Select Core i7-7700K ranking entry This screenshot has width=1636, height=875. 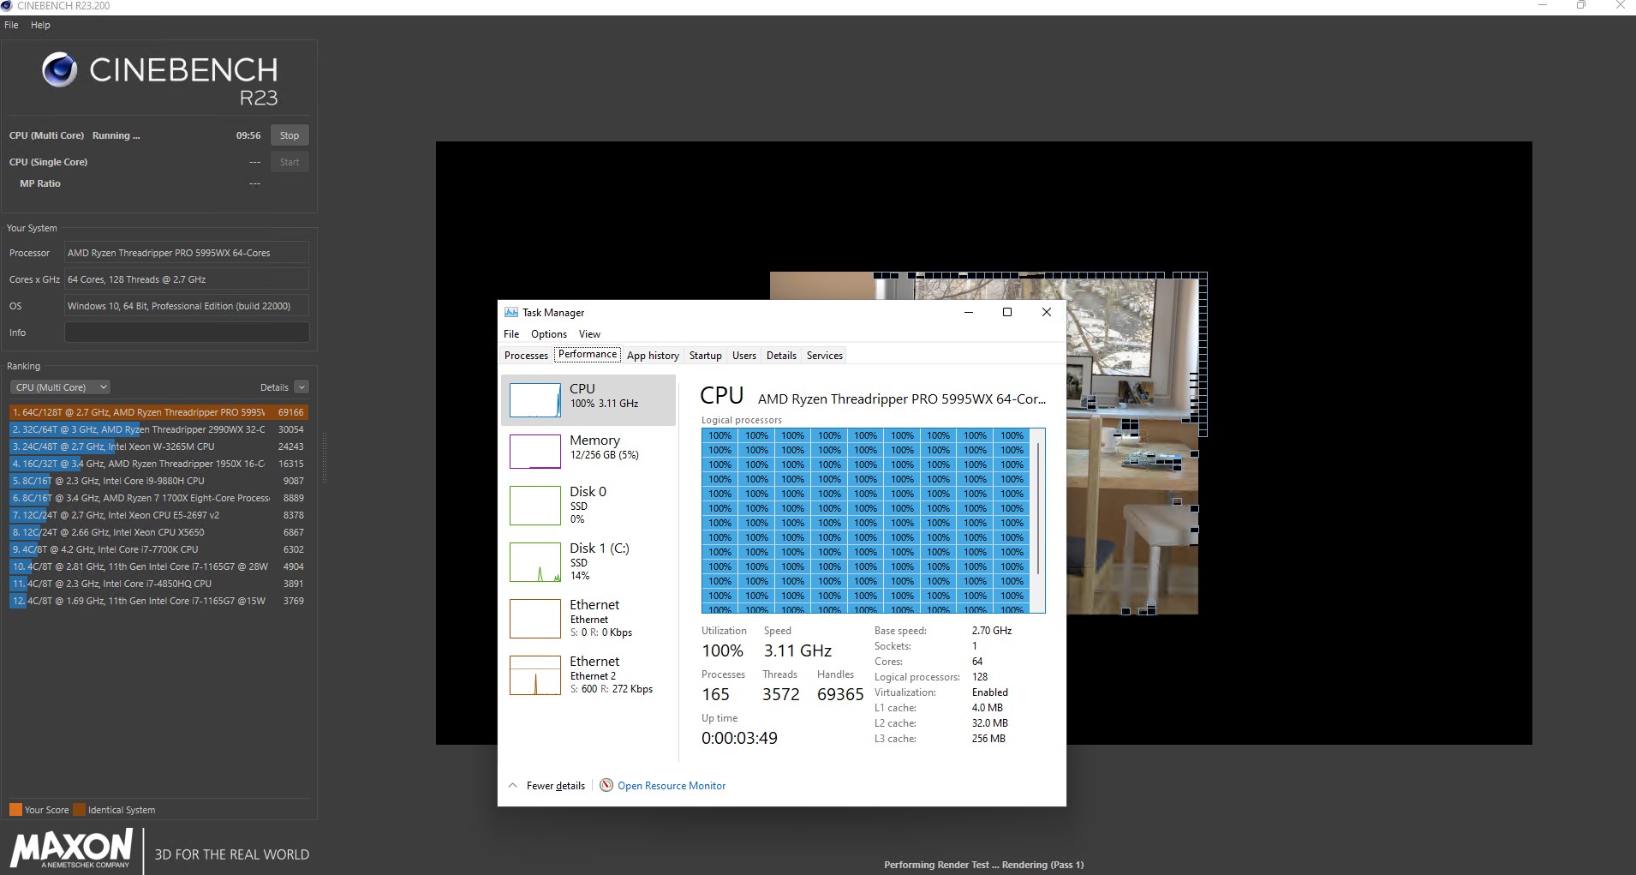click(158, 549)
